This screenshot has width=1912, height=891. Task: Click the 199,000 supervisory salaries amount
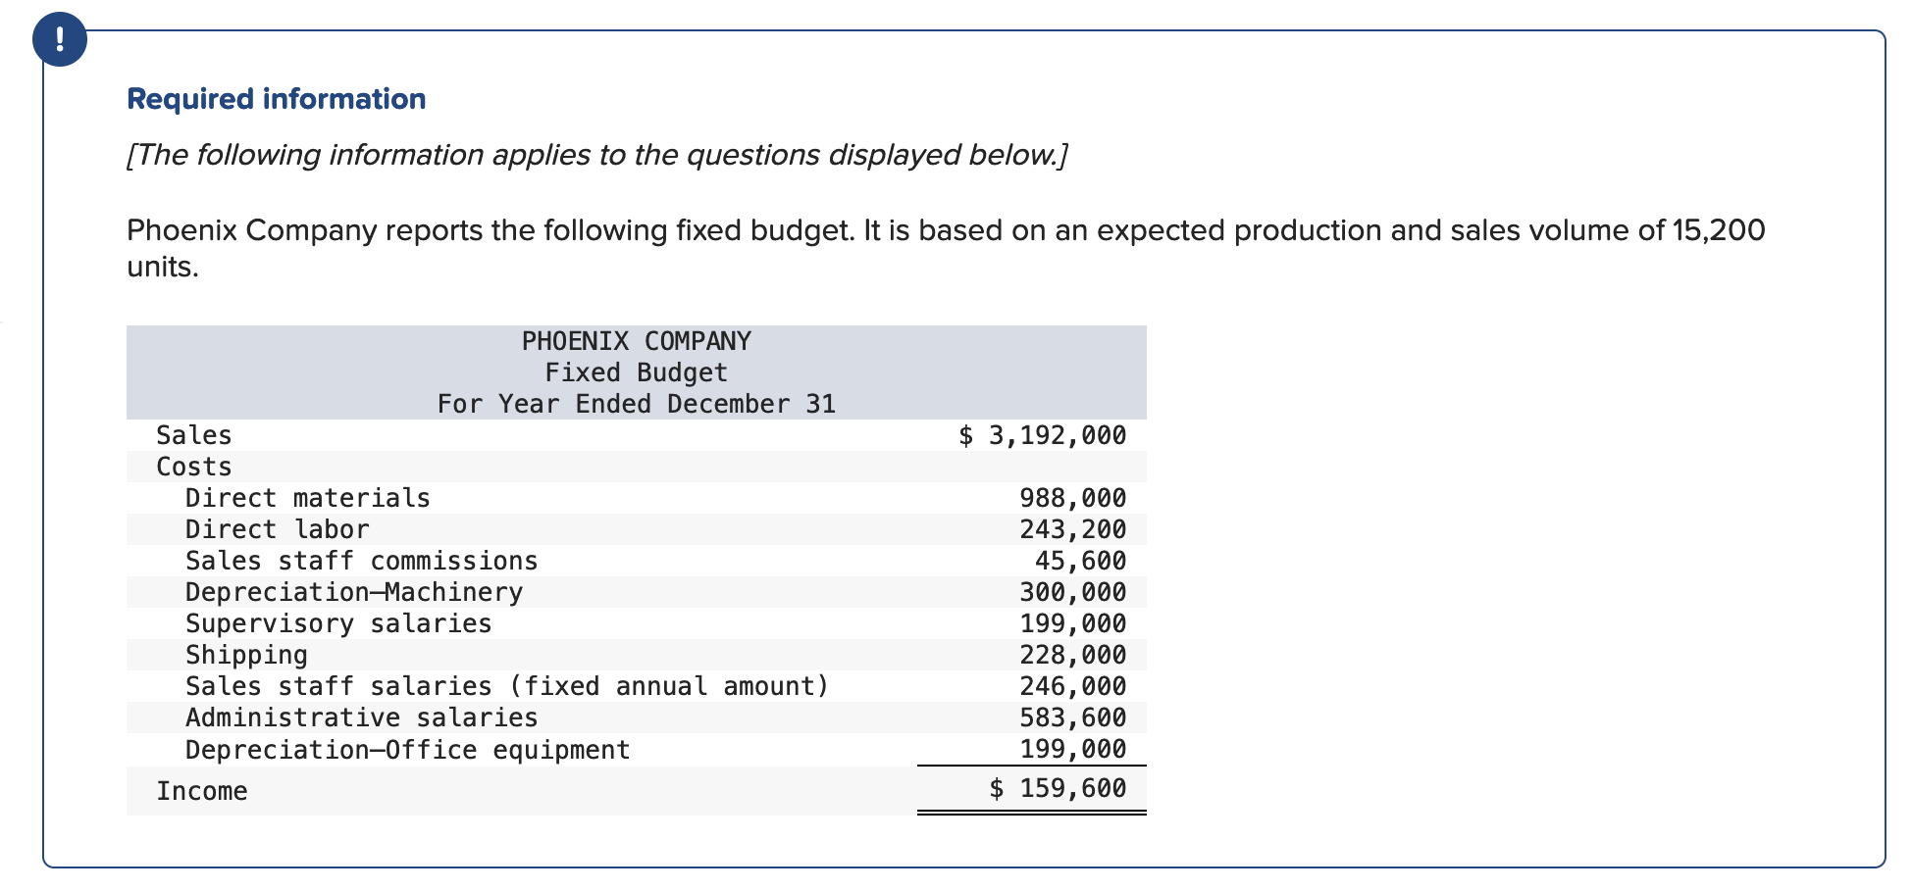[1073, 623]
